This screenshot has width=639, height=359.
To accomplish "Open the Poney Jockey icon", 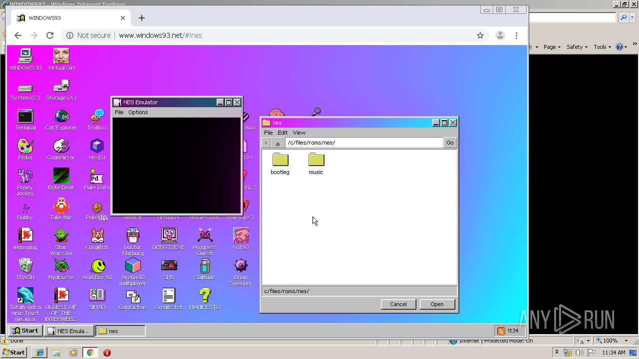I will (25, 182).
